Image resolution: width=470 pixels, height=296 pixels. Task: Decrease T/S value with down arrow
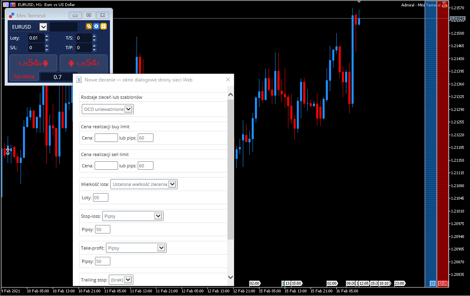point(94,40)
